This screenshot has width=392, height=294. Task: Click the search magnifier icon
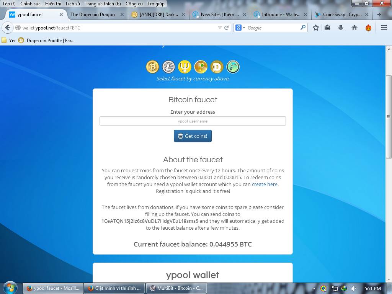[303, 28]
